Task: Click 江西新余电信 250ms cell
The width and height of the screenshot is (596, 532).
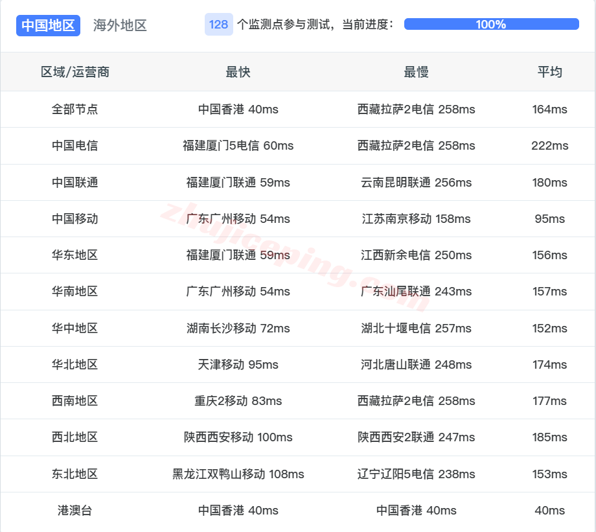Action: [416, 255]
